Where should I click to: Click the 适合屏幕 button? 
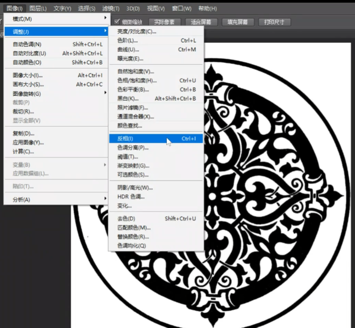coord(201,22)
